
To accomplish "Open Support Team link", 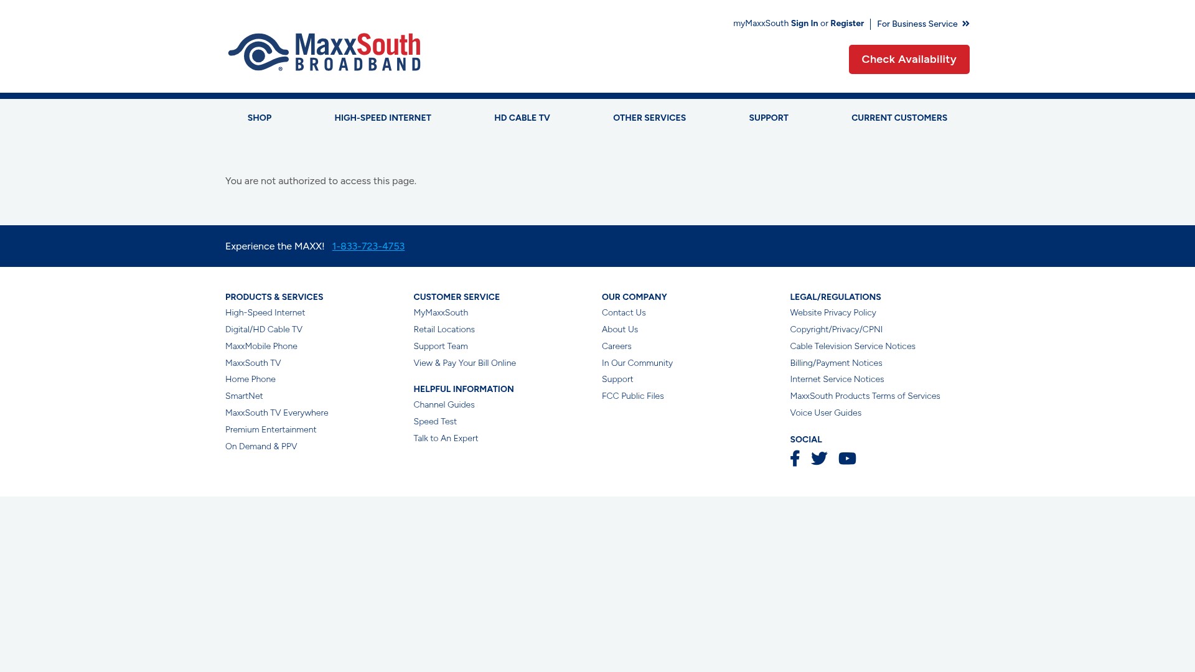I will pos(441,347).
